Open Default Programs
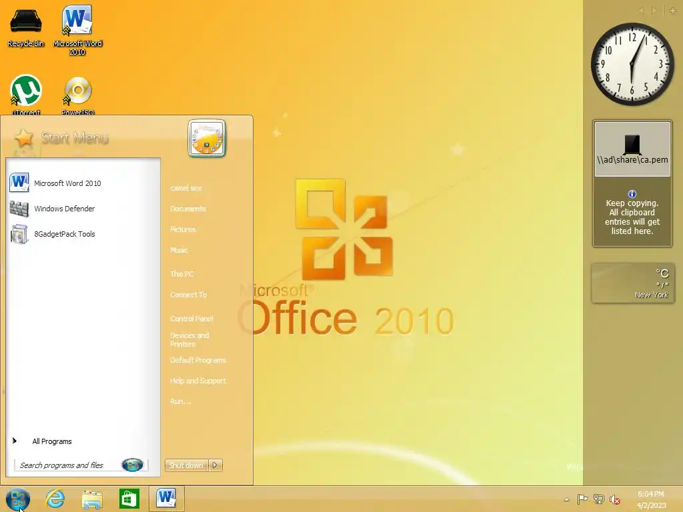Screen dimensions: 683x512 [197, 360]
